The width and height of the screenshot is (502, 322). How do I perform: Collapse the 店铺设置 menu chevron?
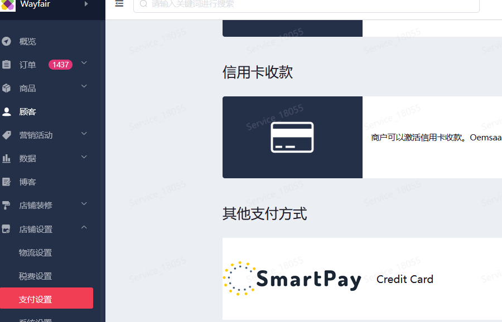pos(84,227)
